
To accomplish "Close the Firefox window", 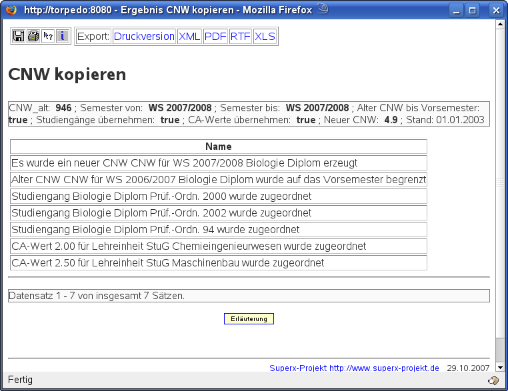I will point(496,11).
